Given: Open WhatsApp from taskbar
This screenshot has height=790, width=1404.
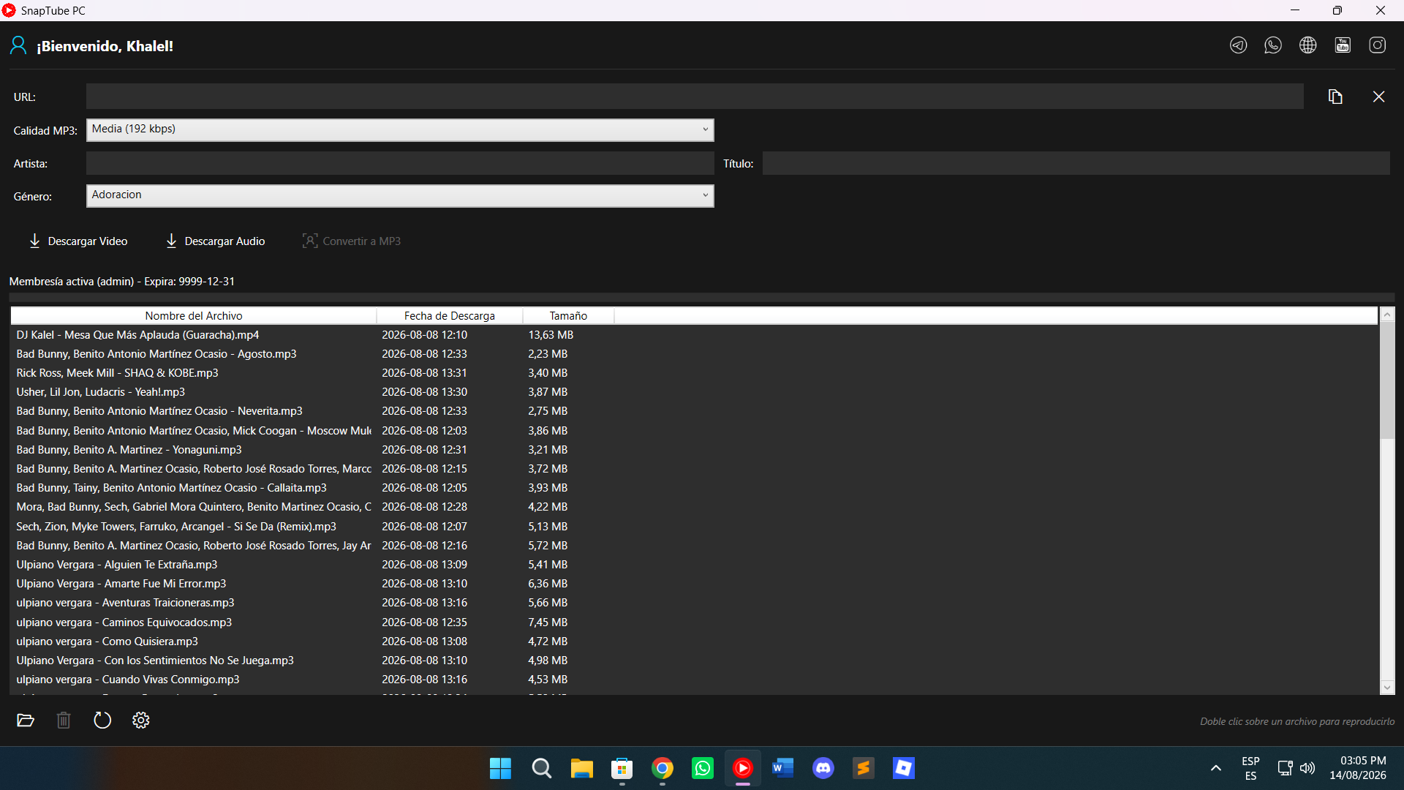Looking at the screenshot, I should pyautogui.click(x=703, y=768).
